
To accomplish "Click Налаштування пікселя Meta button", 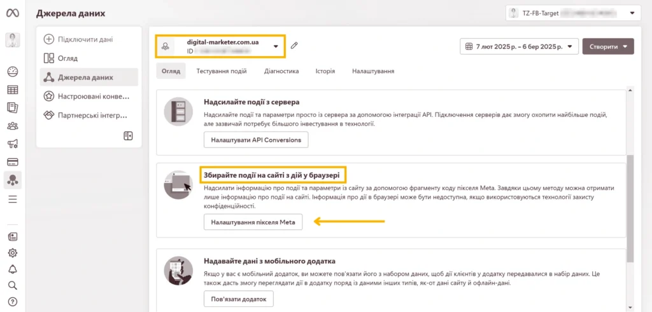I will (253, 222).
